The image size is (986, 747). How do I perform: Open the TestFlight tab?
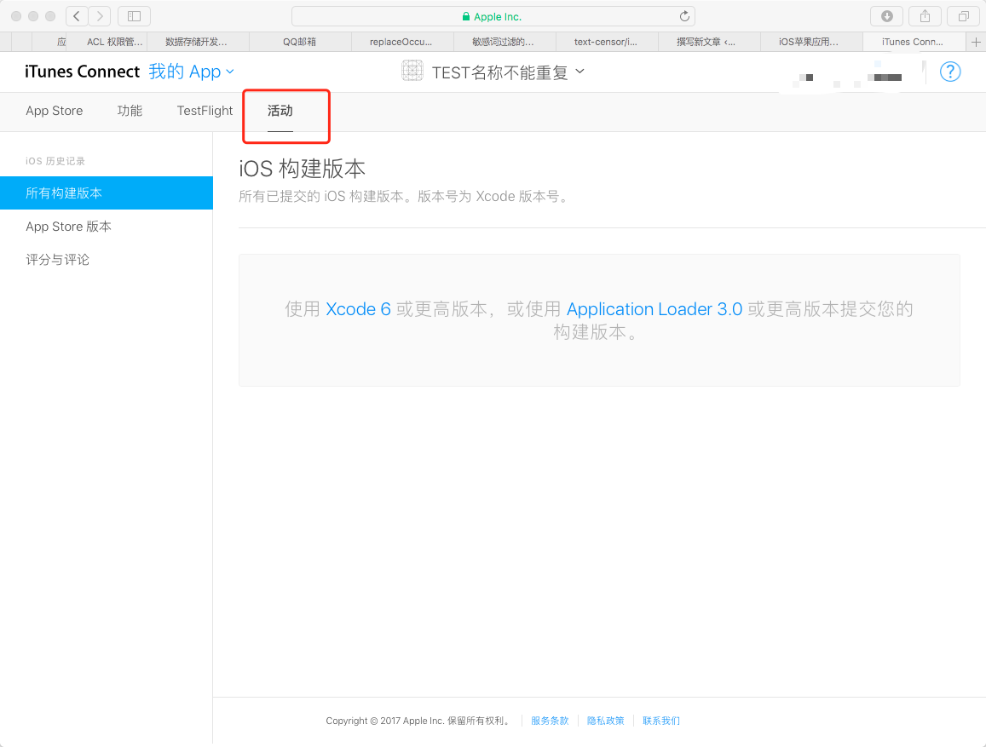pyautogui.click(x=205, y=111)
